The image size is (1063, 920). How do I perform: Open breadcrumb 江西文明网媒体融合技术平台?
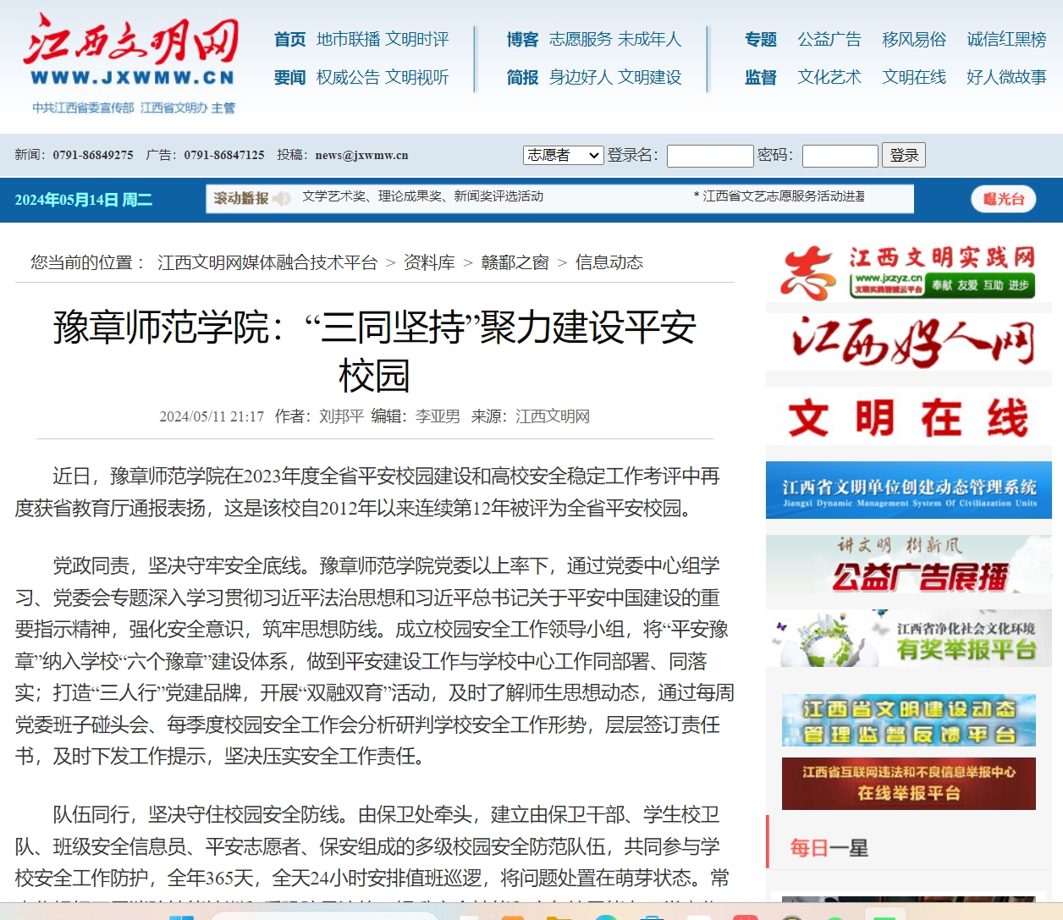click(x=267, y=262)
